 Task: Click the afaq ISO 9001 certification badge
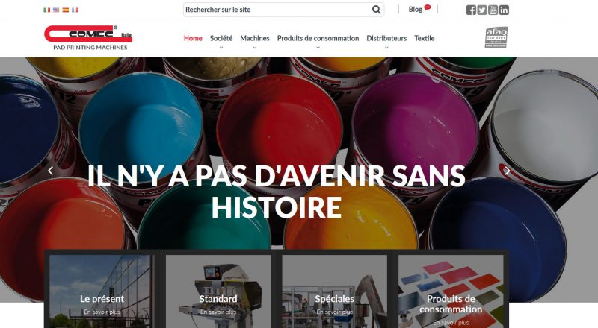click(x=496, y=37)
